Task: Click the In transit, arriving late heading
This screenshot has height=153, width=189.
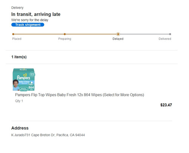Action: pos(36,14)
